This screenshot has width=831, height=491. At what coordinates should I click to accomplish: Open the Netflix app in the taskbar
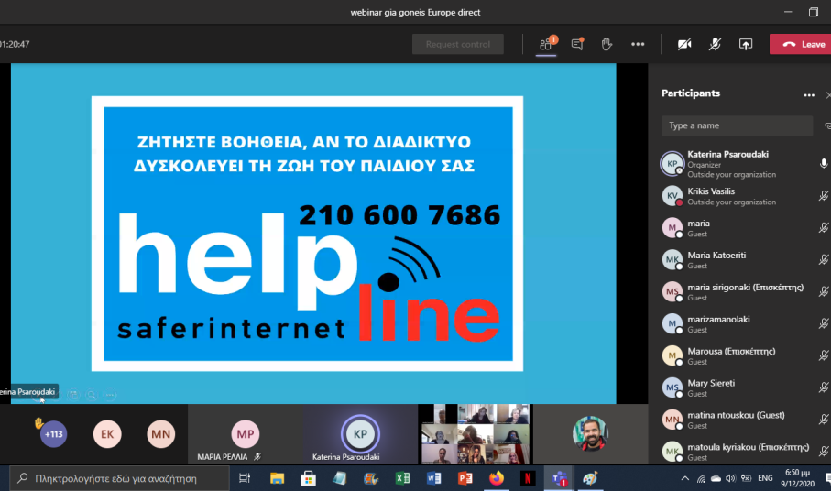coord(528,478)
